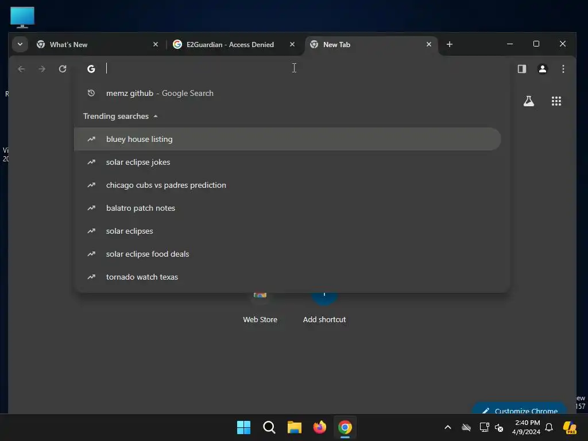The height and width of the screenshot is (441, 588).
Task: Open a new tab with the plus button
Action: tap(449, 44)
